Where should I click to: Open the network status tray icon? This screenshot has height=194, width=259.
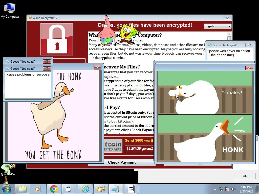click(x=221, y=189)
